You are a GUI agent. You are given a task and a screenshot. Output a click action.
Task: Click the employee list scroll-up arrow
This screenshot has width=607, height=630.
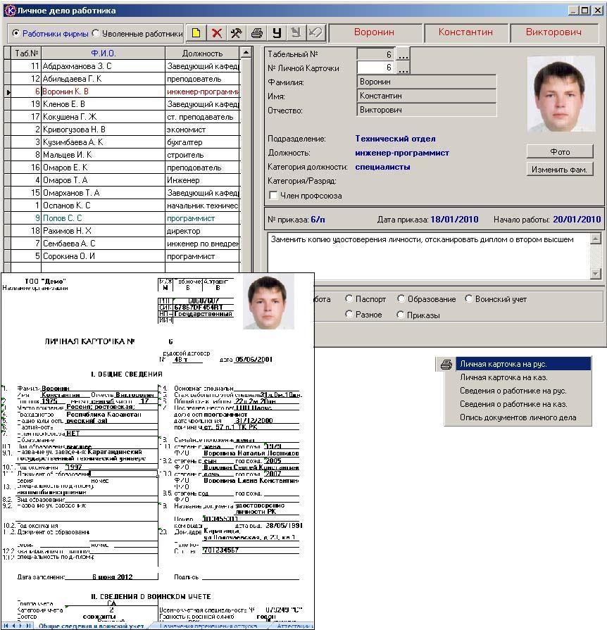point(246,53)
